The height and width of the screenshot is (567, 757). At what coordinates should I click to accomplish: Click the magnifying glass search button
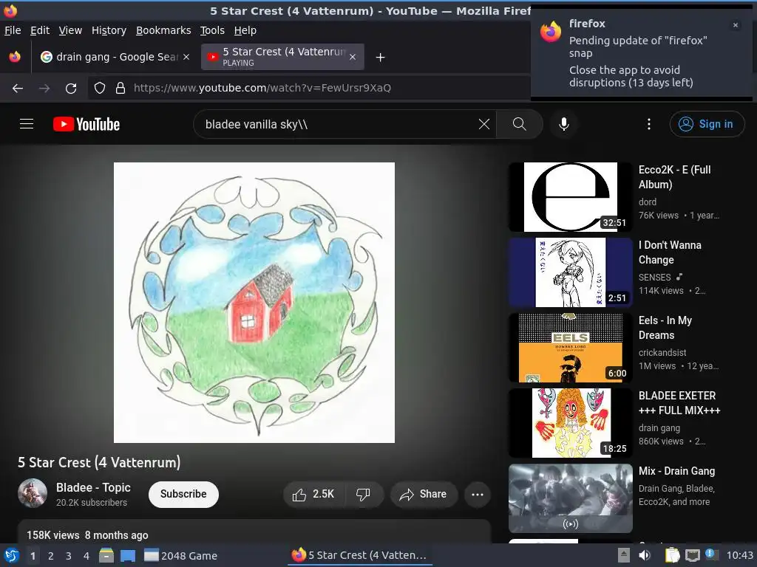tap(520, 124)
